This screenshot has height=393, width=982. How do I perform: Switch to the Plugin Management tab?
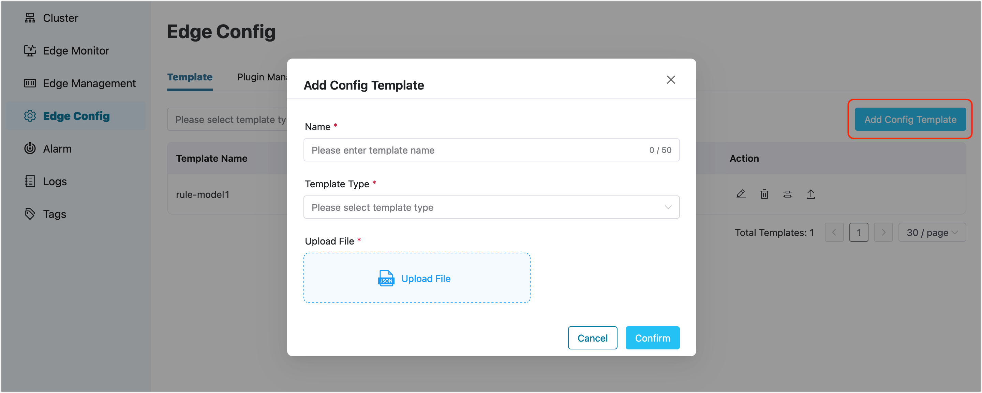[262, 77]
